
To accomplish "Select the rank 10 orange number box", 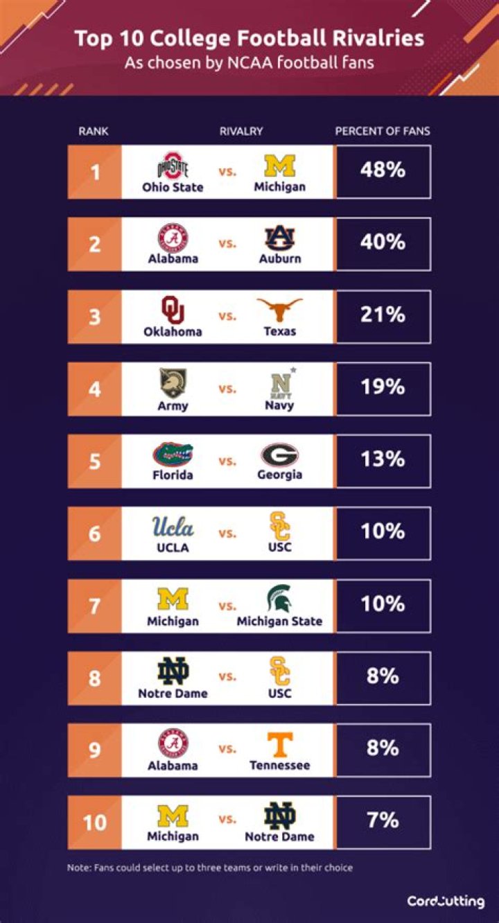I will pyautogui.click(x=95, y=823).
